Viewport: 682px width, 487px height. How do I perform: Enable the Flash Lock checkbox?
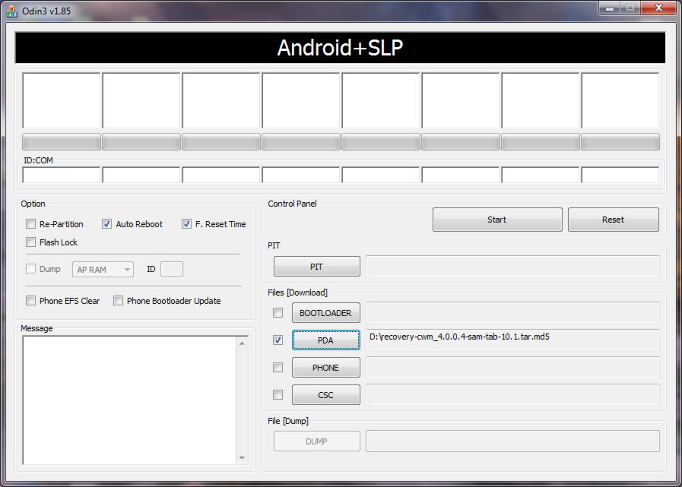pyautogui.click(x=30, y=242)
